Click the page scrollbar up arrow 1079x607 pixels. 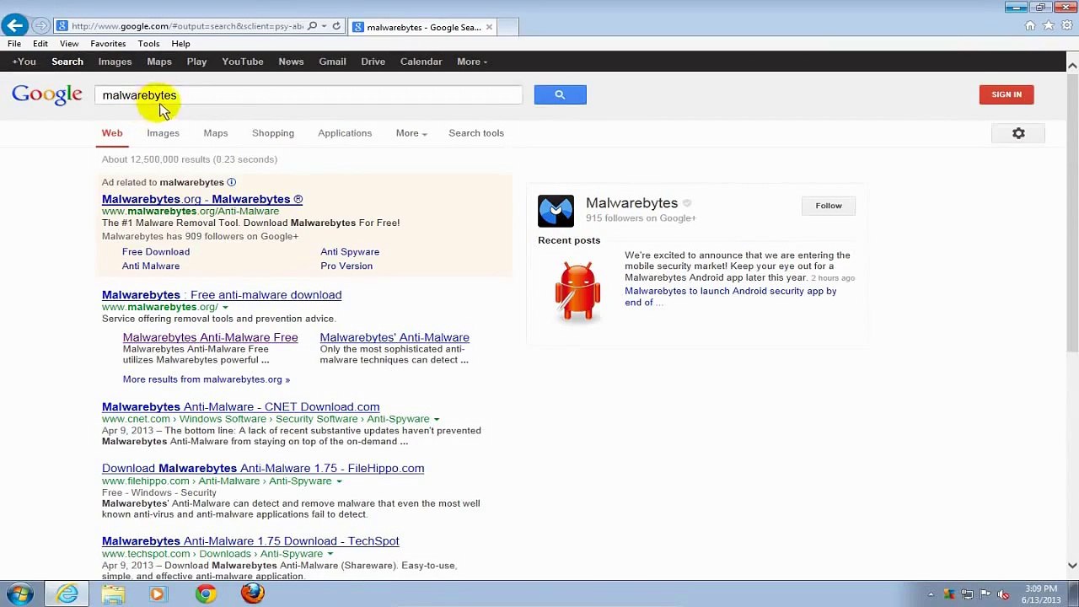[x=1072, y=65]
